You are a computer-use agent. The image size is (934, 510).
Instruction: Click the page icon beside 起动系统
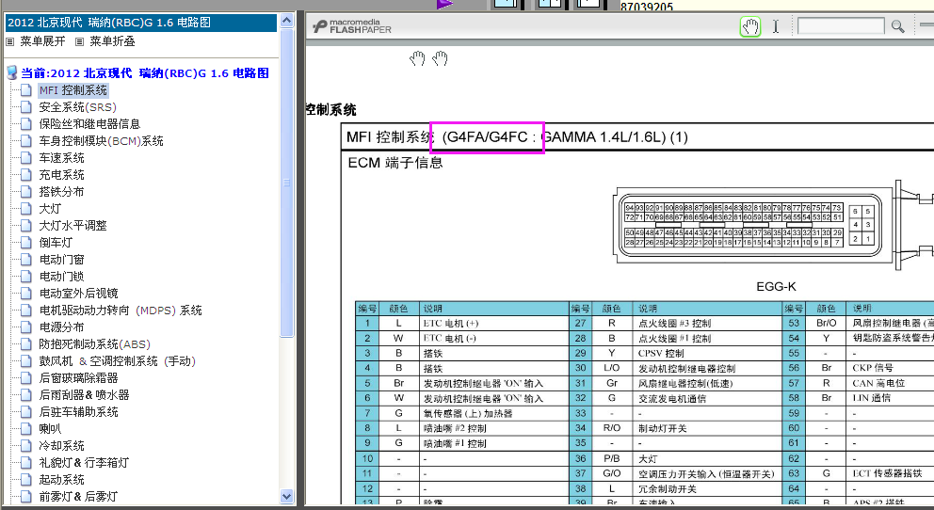click(25, 480)
